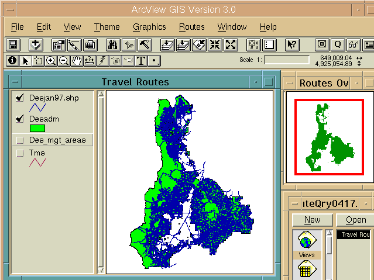Select the Hot Link lightning tool
This screenshot has height=280, width=374.
tap(102, 61)
